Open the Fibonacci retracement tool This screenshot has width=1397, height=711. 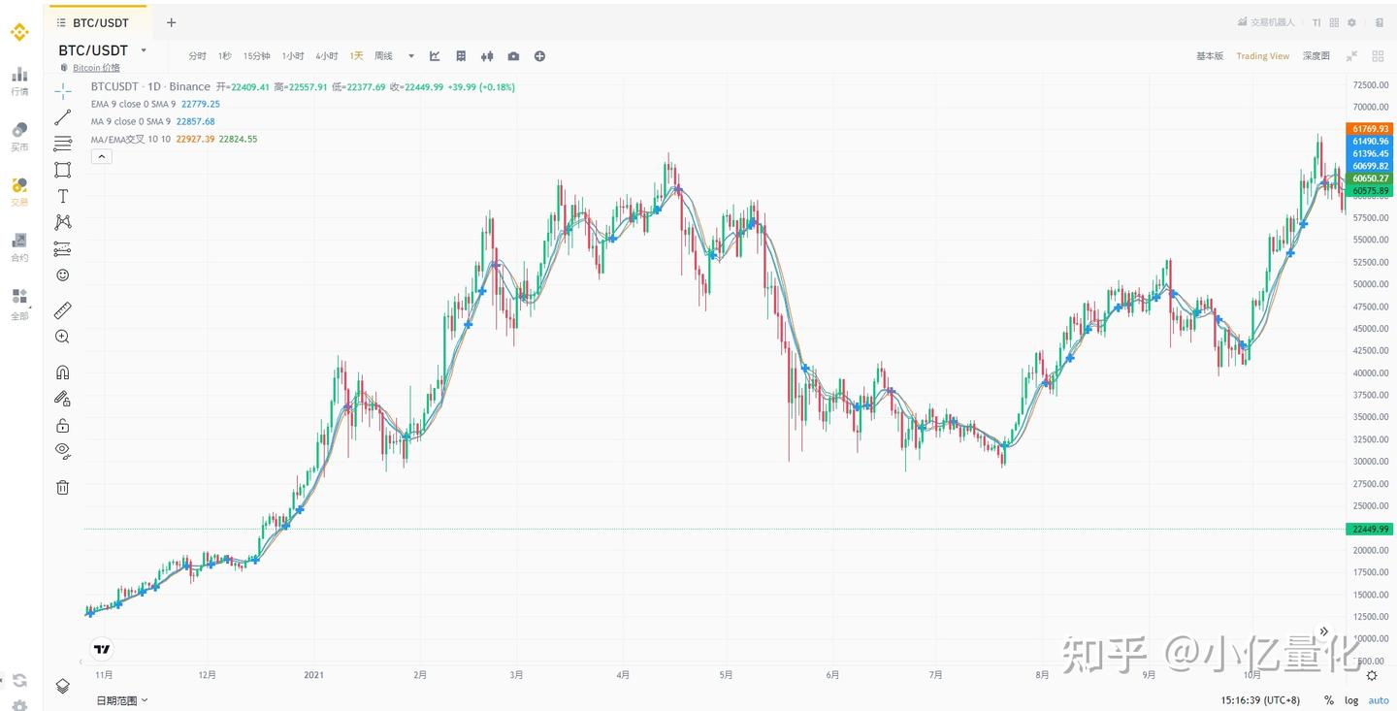pyautogui.click(x=62, y=248)
